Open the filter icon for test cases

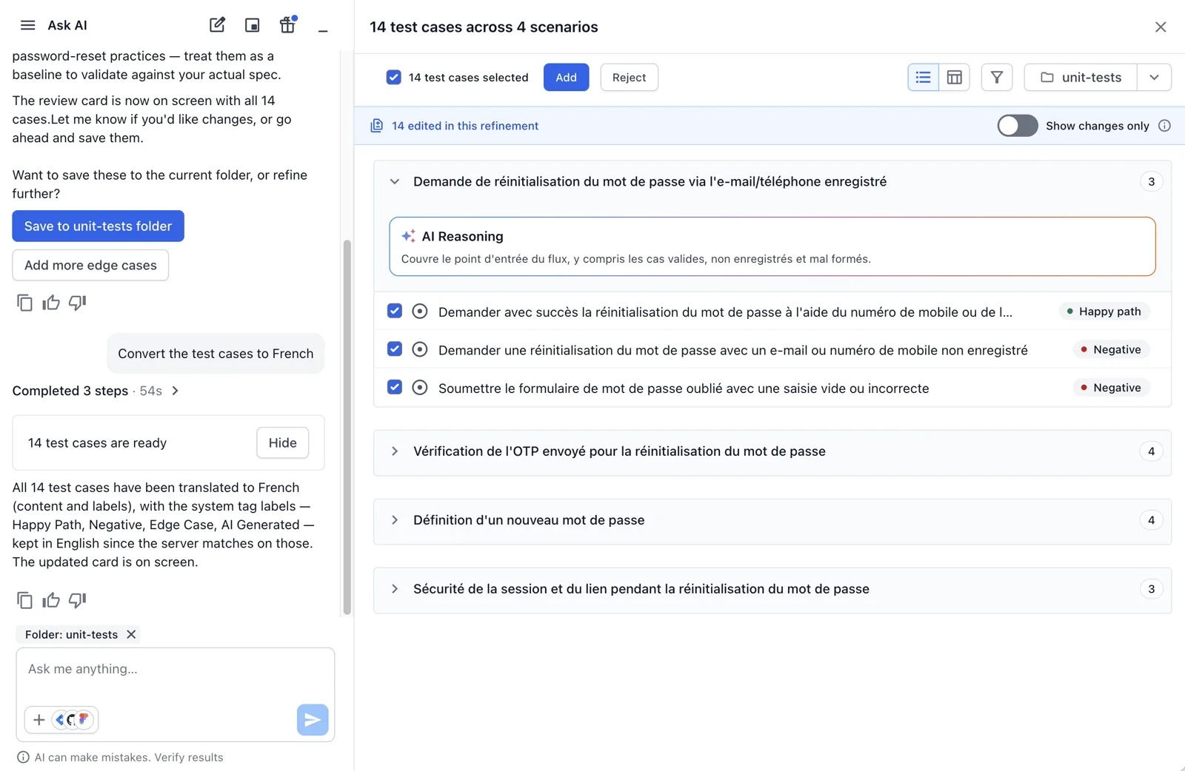[997, 77]
